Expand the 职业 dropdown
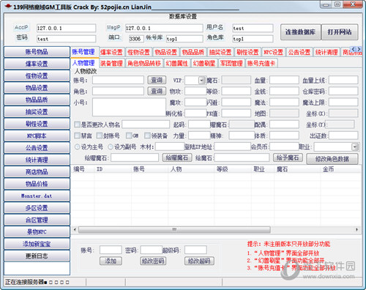366x290 pixels. pyautogui.click(x=355, y=147)
